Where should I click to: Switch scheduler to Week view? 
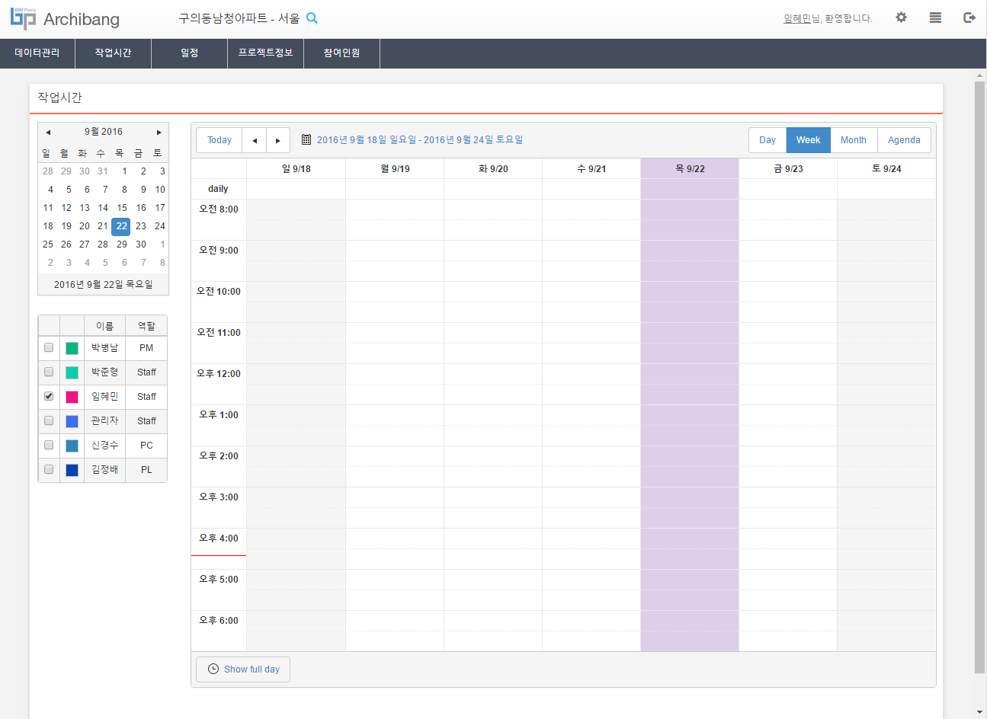[x=809, y=140]
